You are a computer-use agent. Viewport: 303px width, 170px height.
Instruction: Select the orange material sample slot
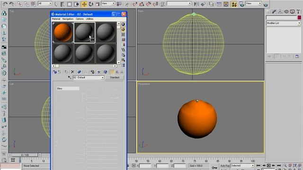[x=63, y=33]
